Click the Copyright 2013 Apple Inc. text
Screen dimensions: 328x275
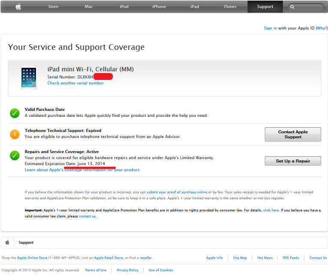pyautogui.click(x=41, y=270)
